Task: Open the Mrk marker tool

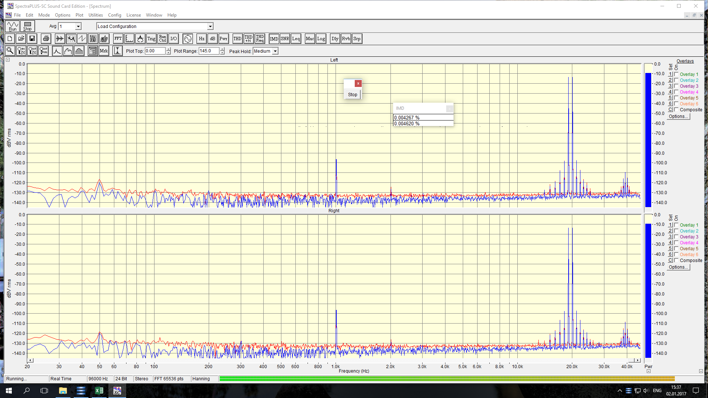Action: point(104,51)
